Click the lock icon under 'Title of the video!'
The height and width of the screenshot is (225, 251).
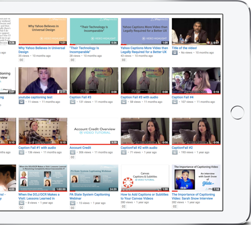click(175, 53)
